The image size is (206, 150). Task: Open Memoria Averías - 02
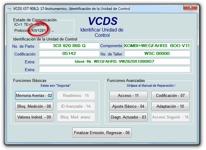point(34,95)
